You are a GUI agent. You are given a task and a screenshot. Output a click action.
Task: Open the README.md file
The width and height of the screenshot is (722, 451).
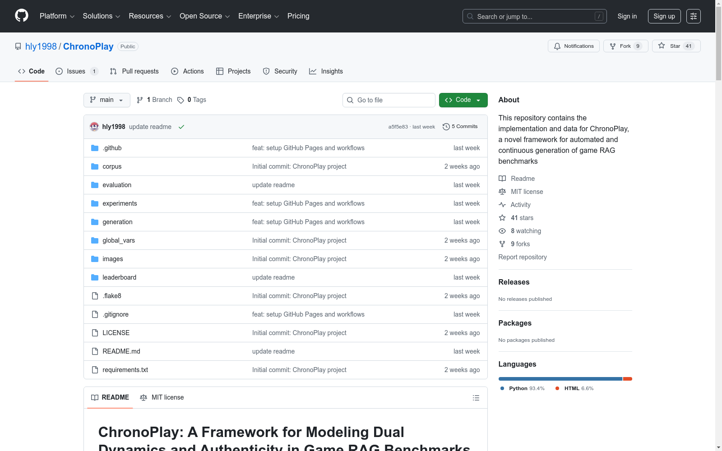(121, 351)
